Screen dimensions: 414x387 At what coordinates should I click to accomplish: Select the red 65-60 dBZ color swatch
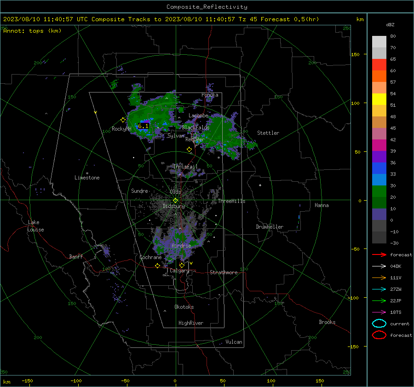tap(379, 65)
